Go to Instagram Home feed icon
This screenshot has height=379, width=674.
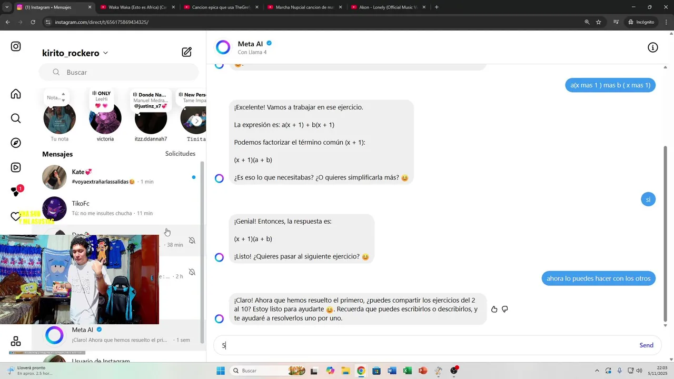coord(16,94)
